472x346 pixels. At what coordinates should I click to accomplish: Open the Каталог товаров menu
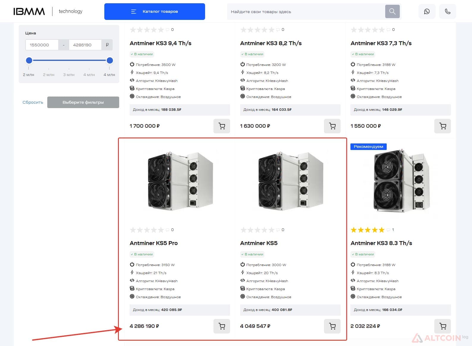pyautogui.click(x=155, y=12)
